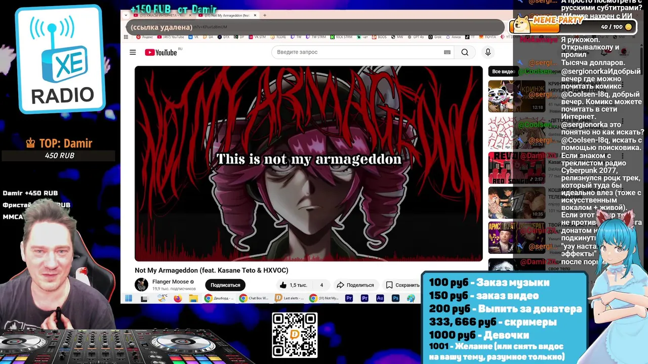Open the suggested video with 10:35 duration

point(517,203)
